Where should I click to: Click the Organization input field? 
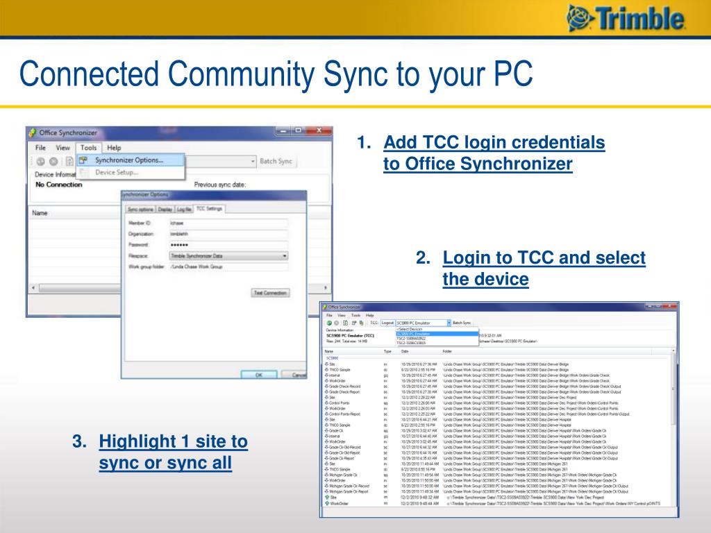coord(228,234)
